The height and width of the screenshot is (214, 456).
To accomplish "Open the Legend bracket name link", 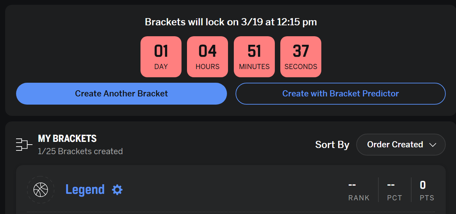I will click(x=85, y=190).
